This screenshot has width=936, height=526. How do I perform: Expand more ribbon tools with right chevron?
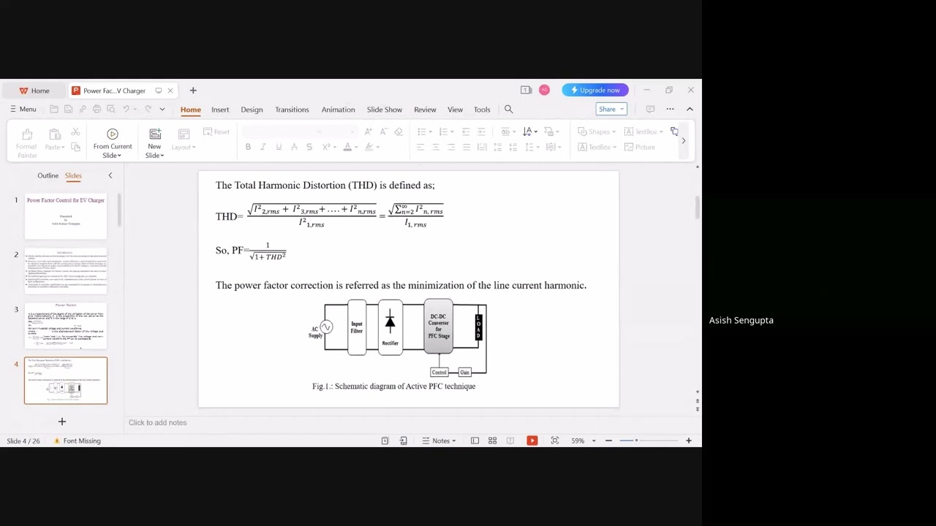point(684,140)
